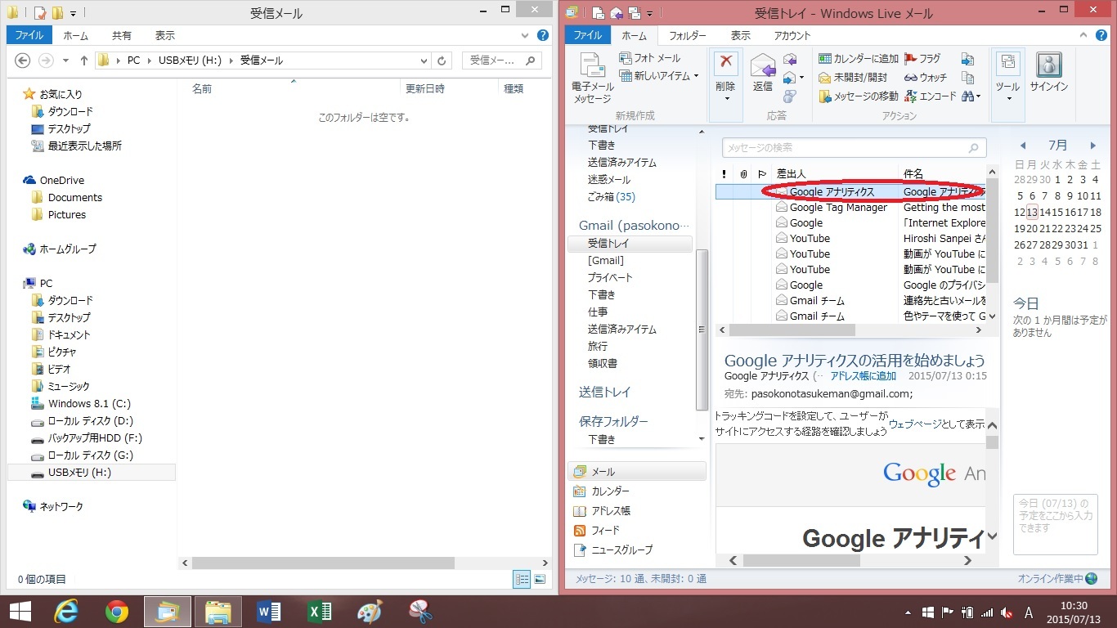Open the 領収書 folder
This screenshot has height=628, width=1117.
[602, 363]
